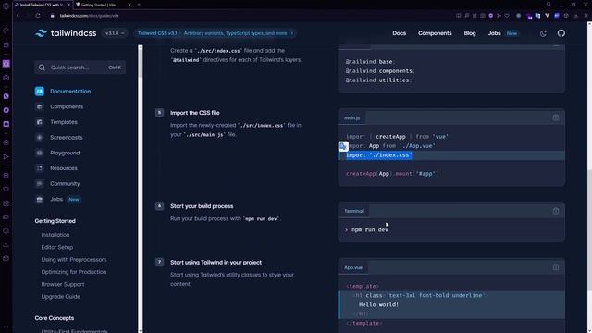Click 'Start using Tailwind in your project' heading
Screen dimensions: 592x333
pyautogui.click(x=216, y=263)
